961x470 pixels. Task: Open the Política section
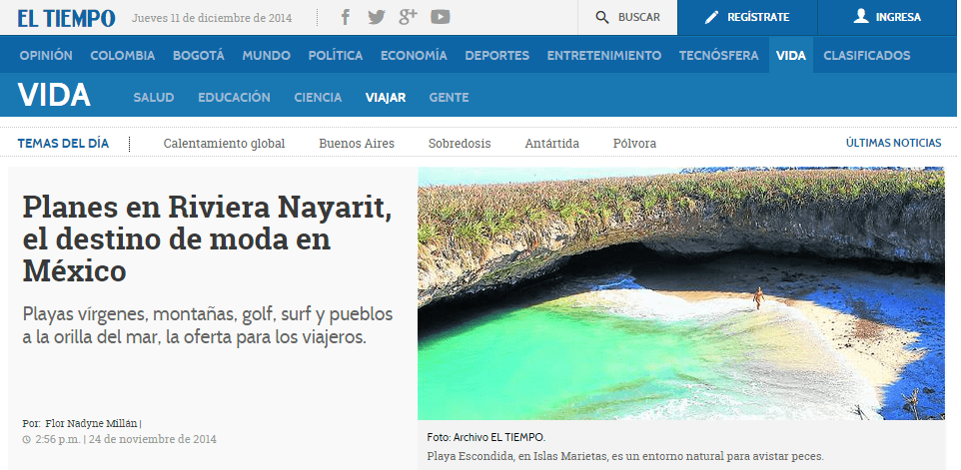pyautogui.click(x=336, y=55)
